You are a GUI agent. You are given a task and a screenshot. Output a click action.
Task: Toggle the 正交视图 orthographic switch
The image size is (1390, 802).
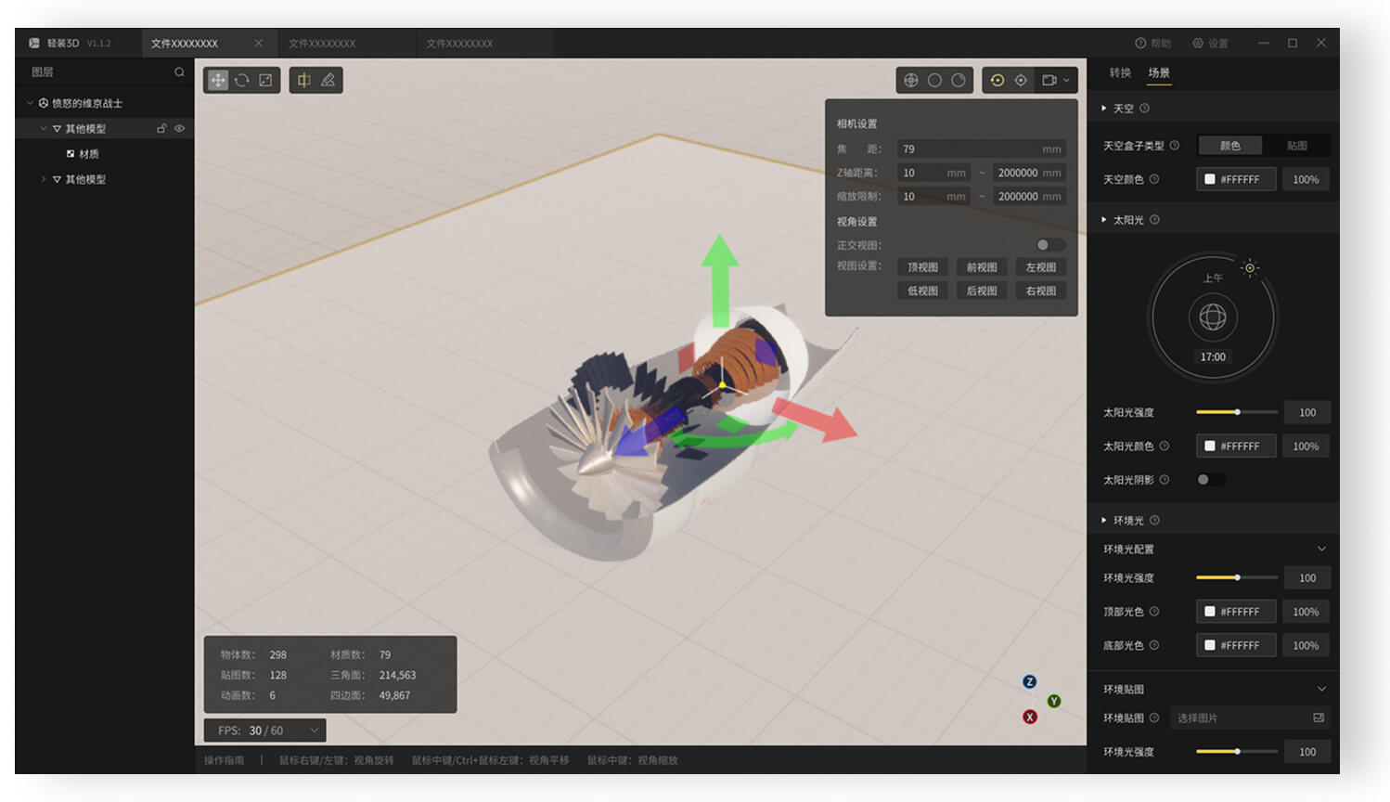pos(1049,245)
